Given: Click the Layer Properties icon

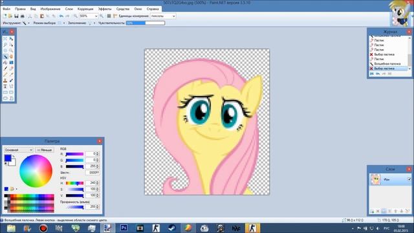Looking at the screenshot, I should pyautogui.click(x=408, y=211).
